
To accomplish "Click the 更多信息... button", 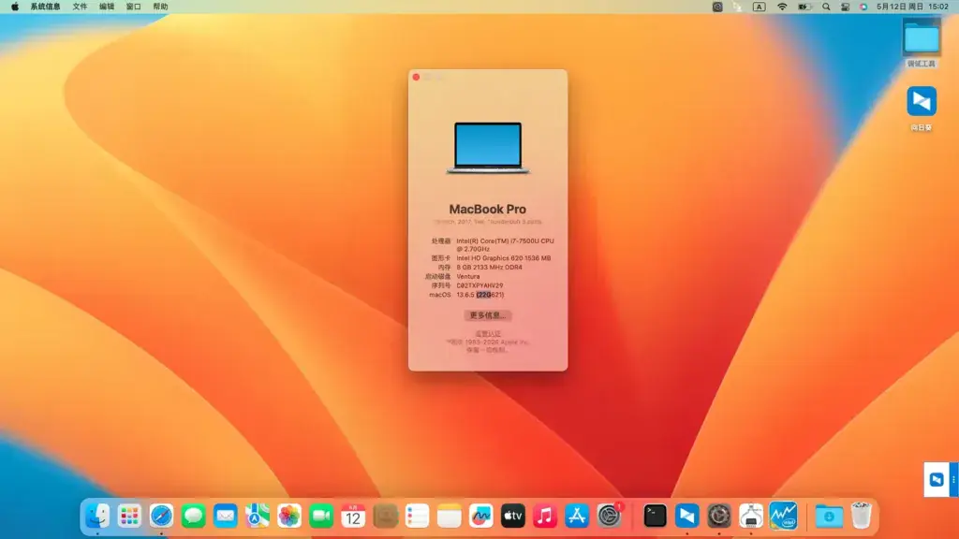I will pyautogui.click(x=487, y=315).
